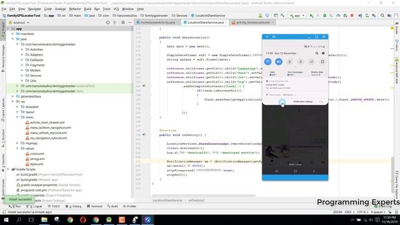Open the Build menu

pos(87,9)
